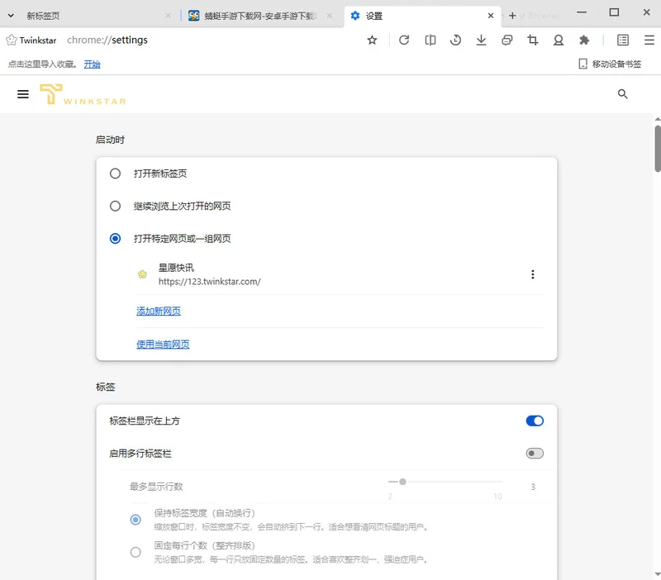
Task: Toggle the sidebar panel icon
Action: 623,40
